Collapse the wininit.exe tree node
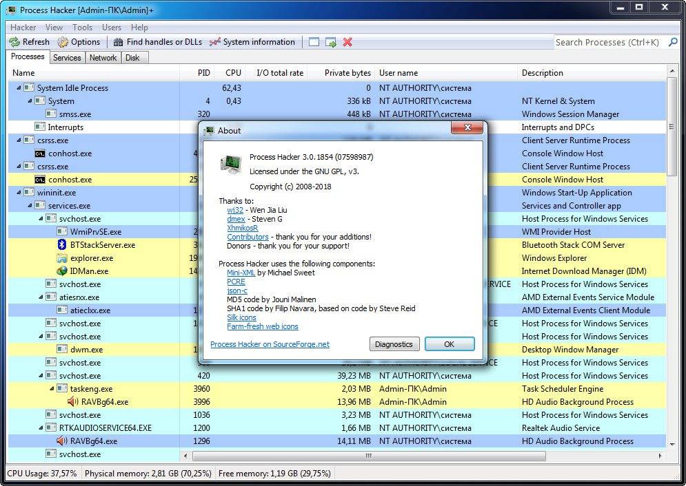686x486 pixels. click(19, 193)
